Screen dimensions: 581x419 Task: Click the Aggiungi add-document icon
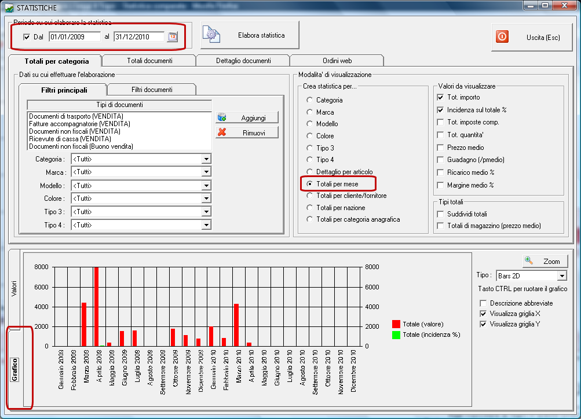222,117
